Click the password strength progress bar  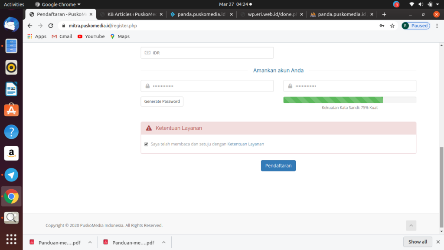349,100
